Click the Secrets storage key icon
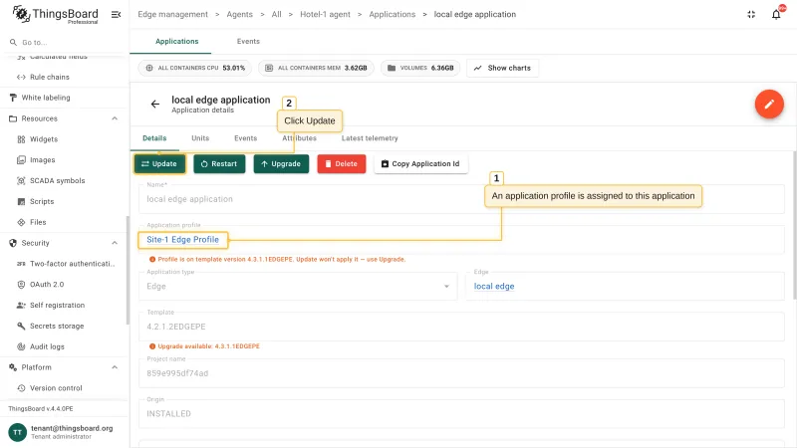Viewport: 797px width, 448px height. (x=21, y=327)
